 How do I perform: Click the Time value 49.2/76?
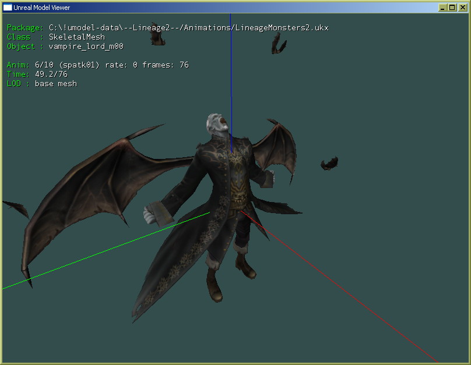point(51,74)
